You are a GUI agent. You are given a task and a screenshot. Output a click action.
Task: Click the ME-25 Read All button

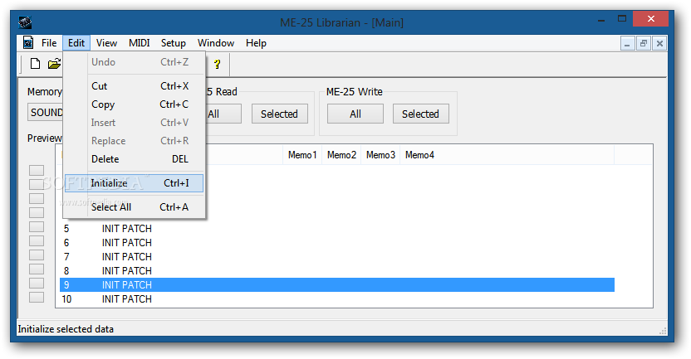(223, 114)
